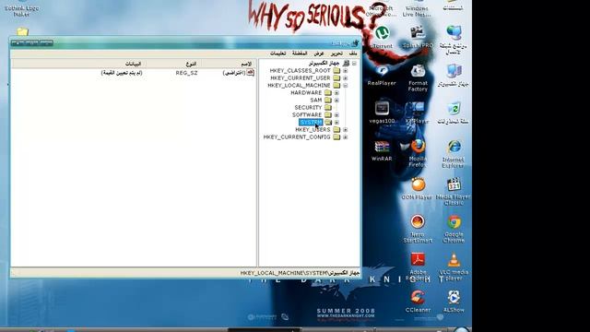590x332 pixels.
Task: Collapse the HKEY_LOCAL_MACHINE key
Action: [x=345, y=86]
